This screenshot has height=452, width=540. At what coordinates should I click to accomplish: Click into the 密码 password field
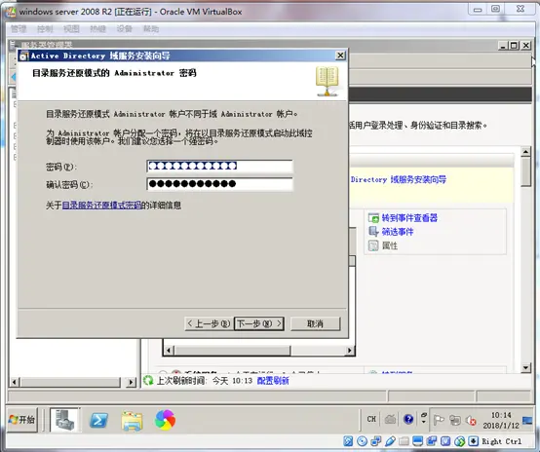[x=219, y=166]
